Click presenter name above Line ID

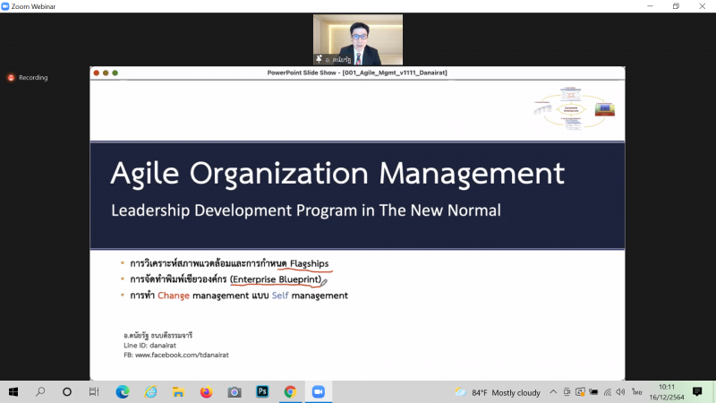pos(158,335)
